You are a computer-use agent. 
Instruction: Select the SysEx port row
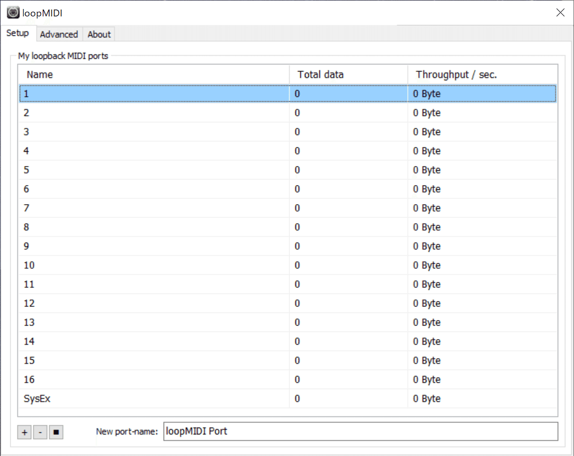288,398
